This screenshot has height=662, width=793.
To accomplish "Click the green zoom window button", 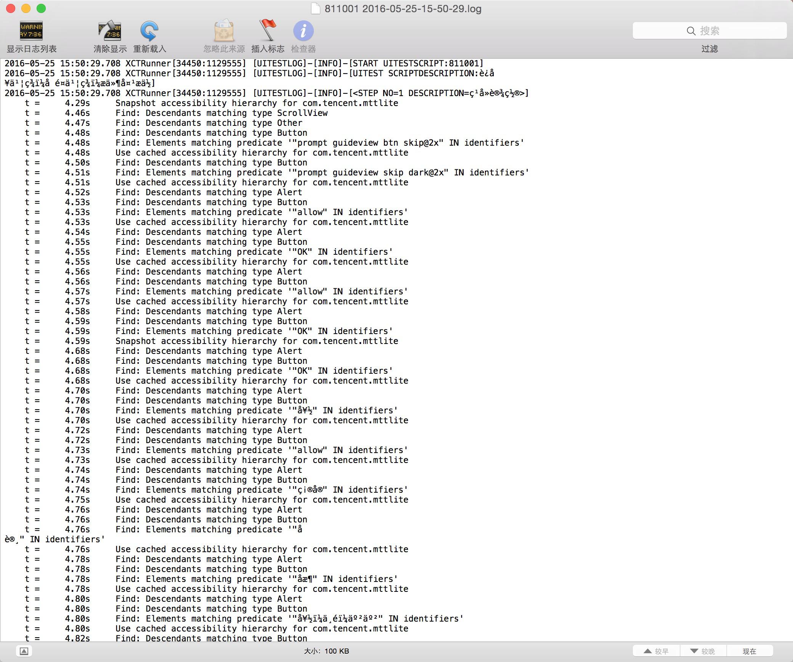I will click(x=41, y=8).
